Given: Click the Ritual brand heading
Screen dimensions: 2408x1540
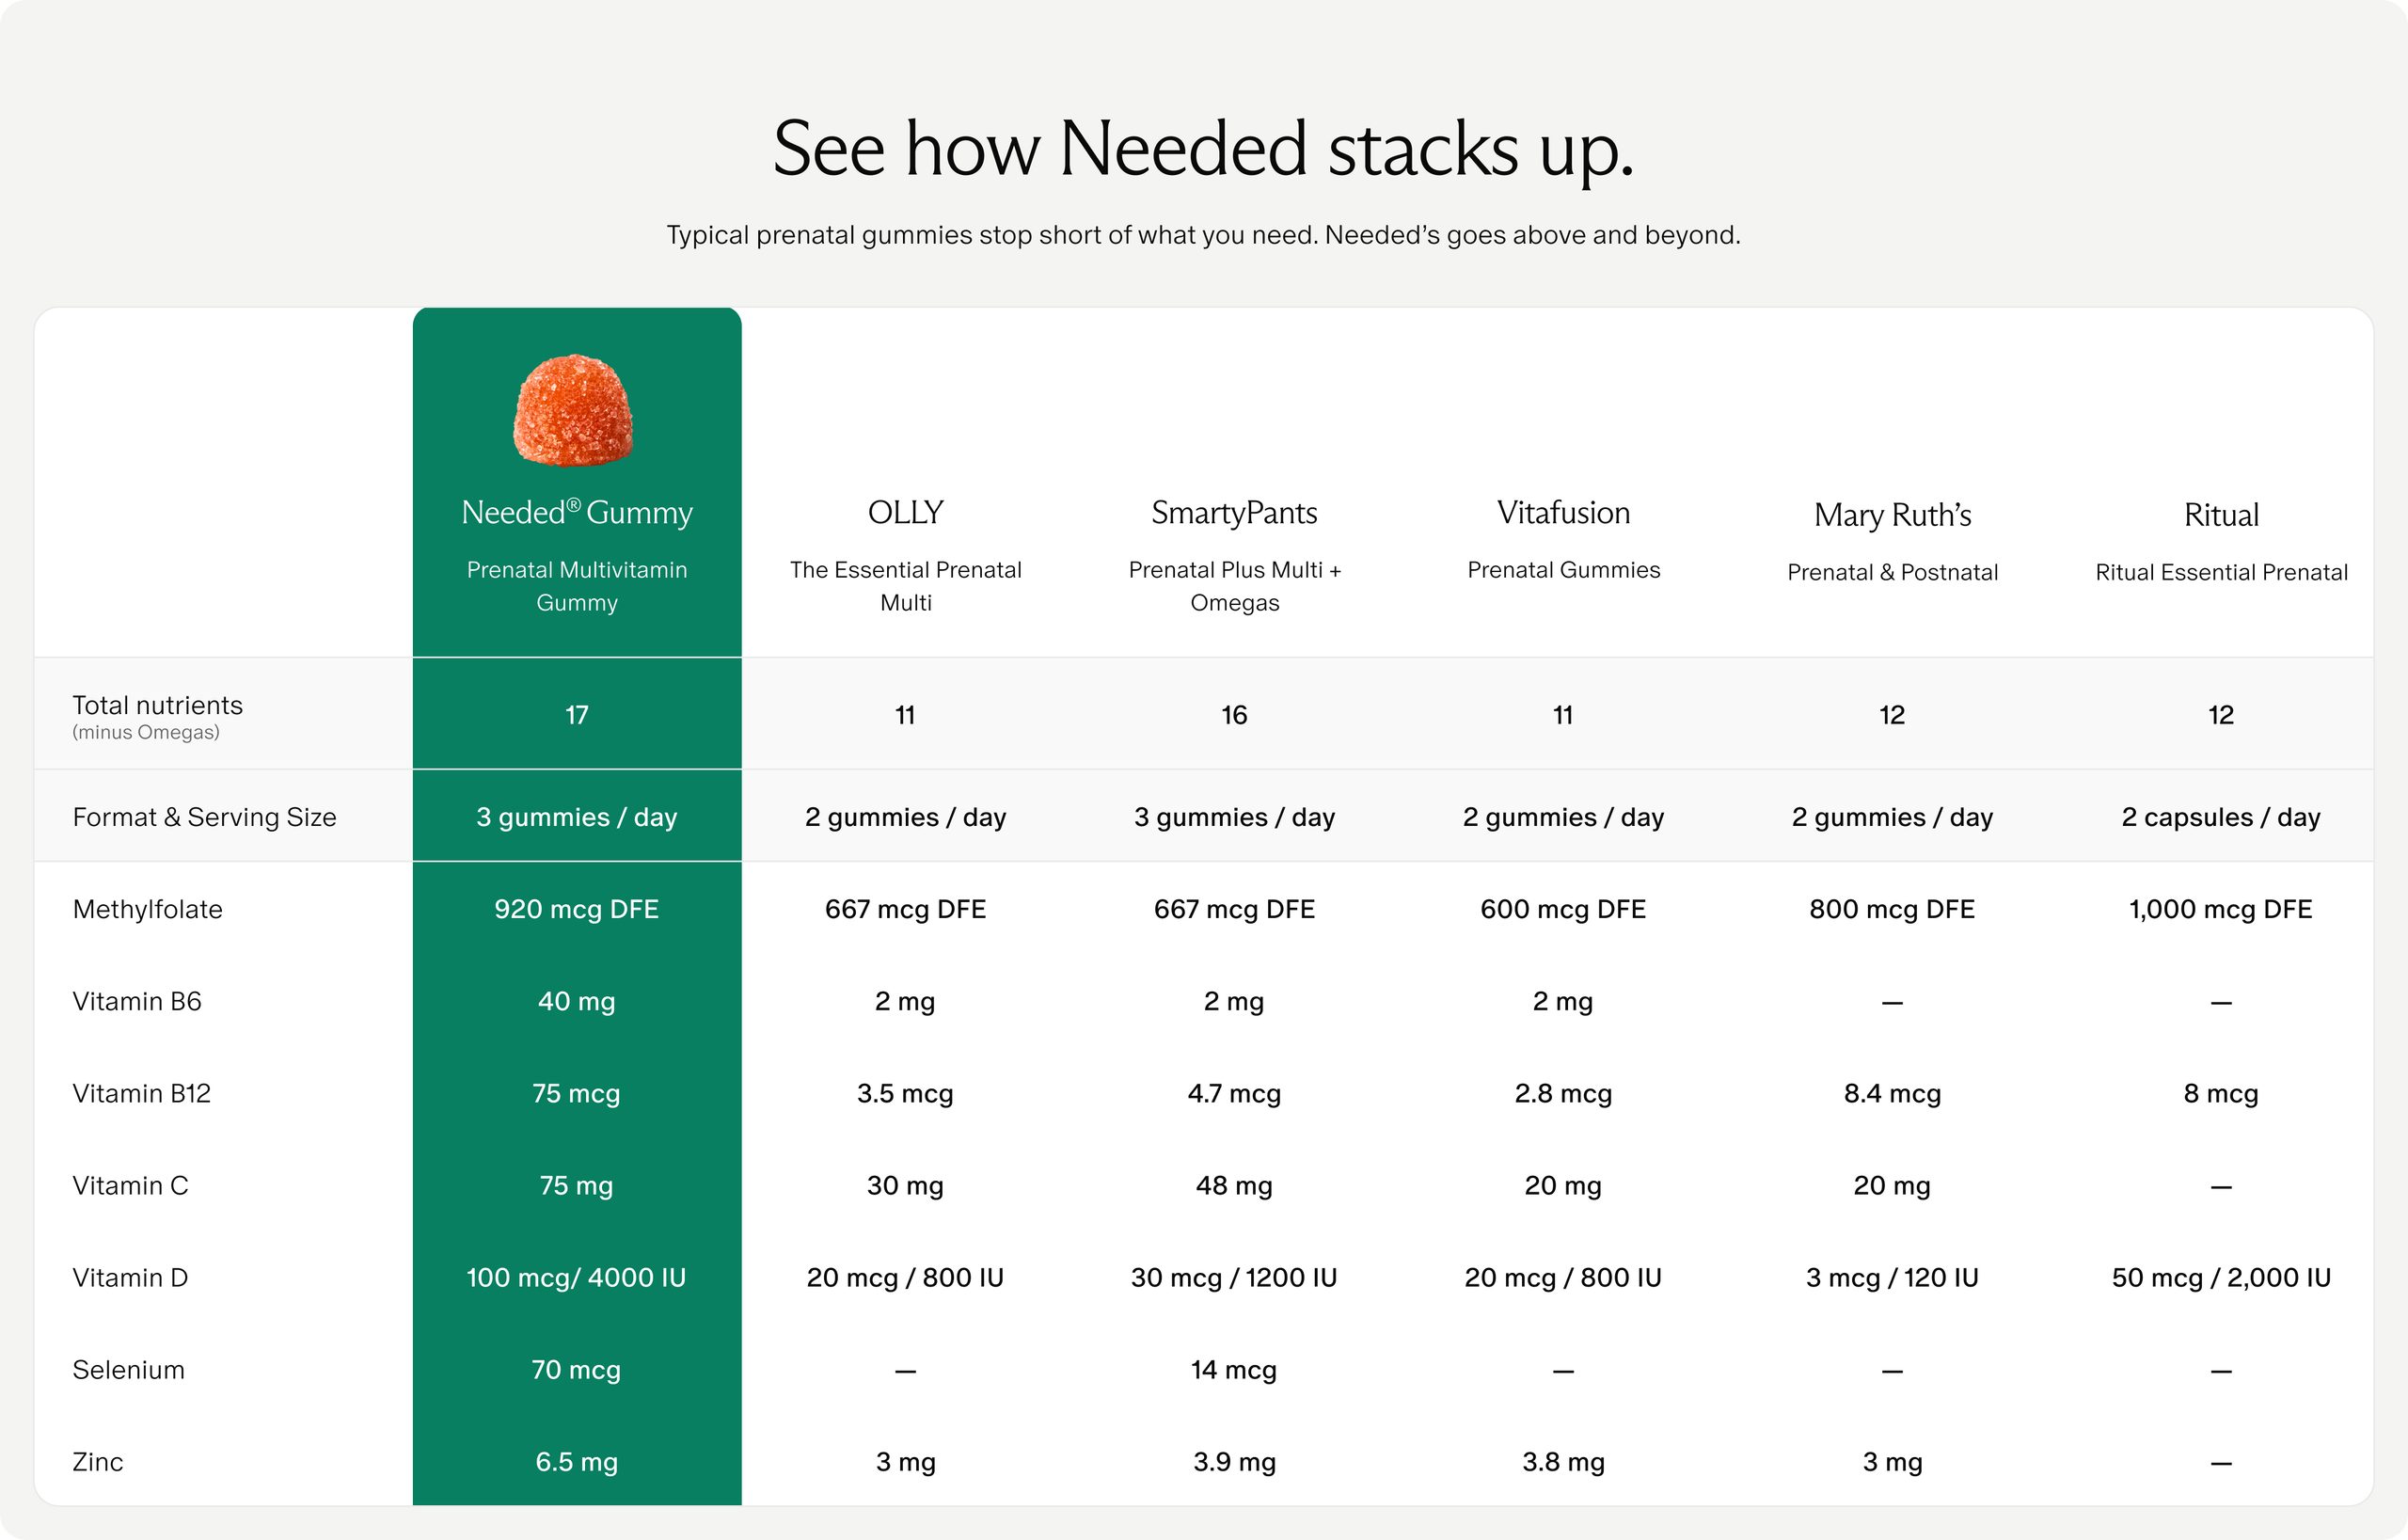Looking at the screenshot, I should click(x=2221, y=515).
